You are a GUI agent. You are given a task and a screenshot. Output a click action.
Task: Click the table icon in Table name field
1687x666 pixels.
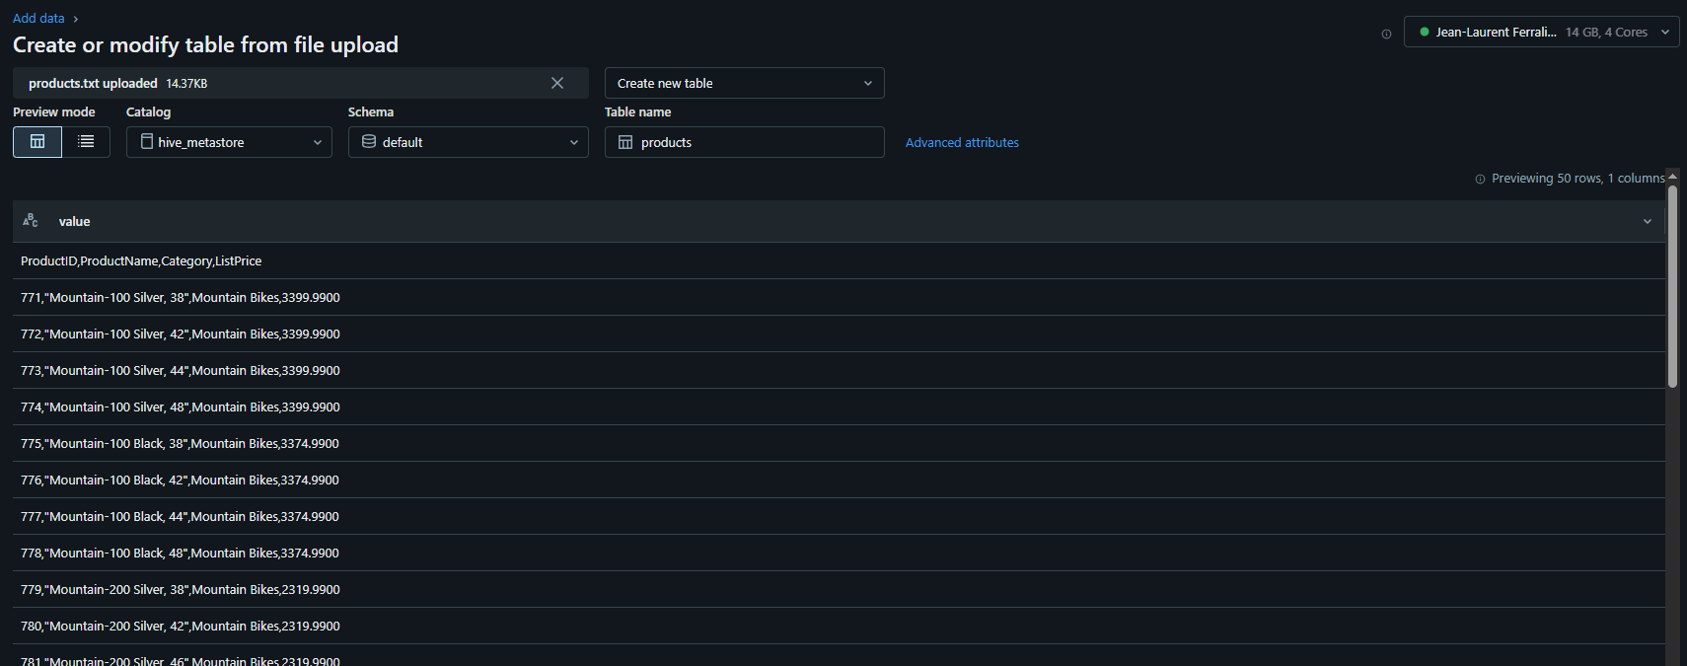(x=625, y=142)
